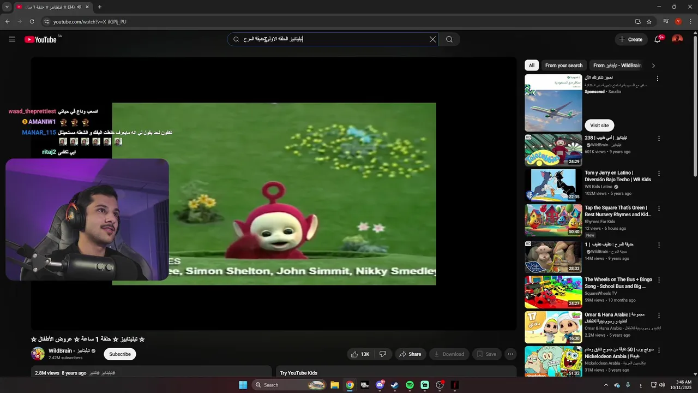Play the Tap the Square 50:40 thumbnail
This screenshot has width=698, height=393.
coord(553,220)
